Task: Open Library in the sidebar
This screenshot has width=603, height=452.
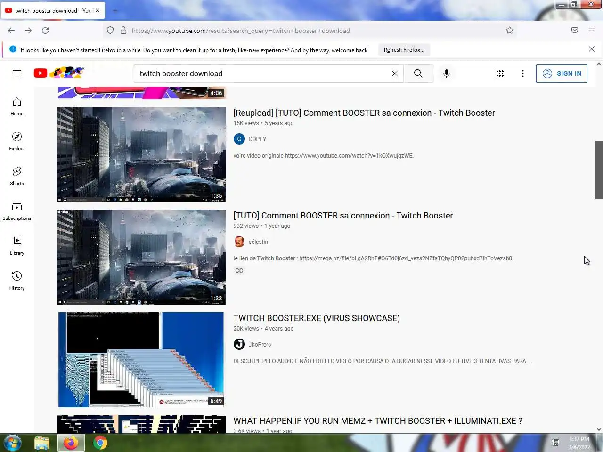Action: pos(17,246)
